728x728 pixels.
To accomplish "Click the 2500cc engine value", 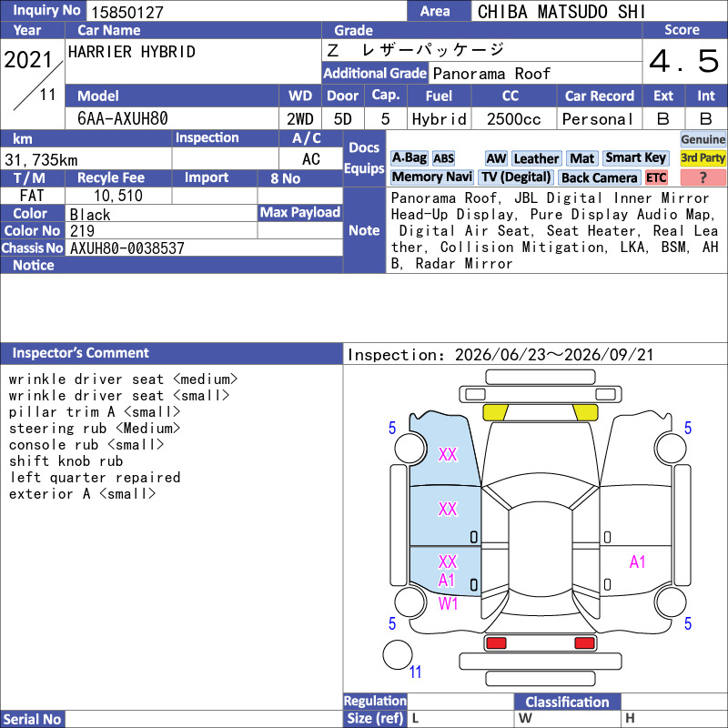I will click(514, 119).
